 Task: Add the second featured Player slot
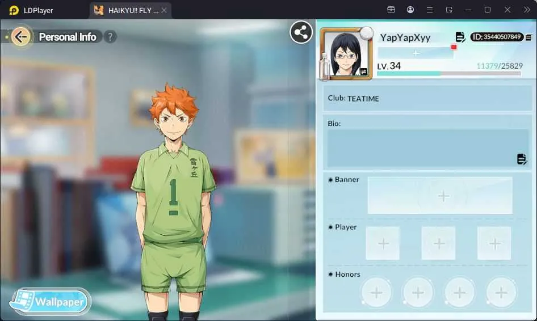(438, 243)
